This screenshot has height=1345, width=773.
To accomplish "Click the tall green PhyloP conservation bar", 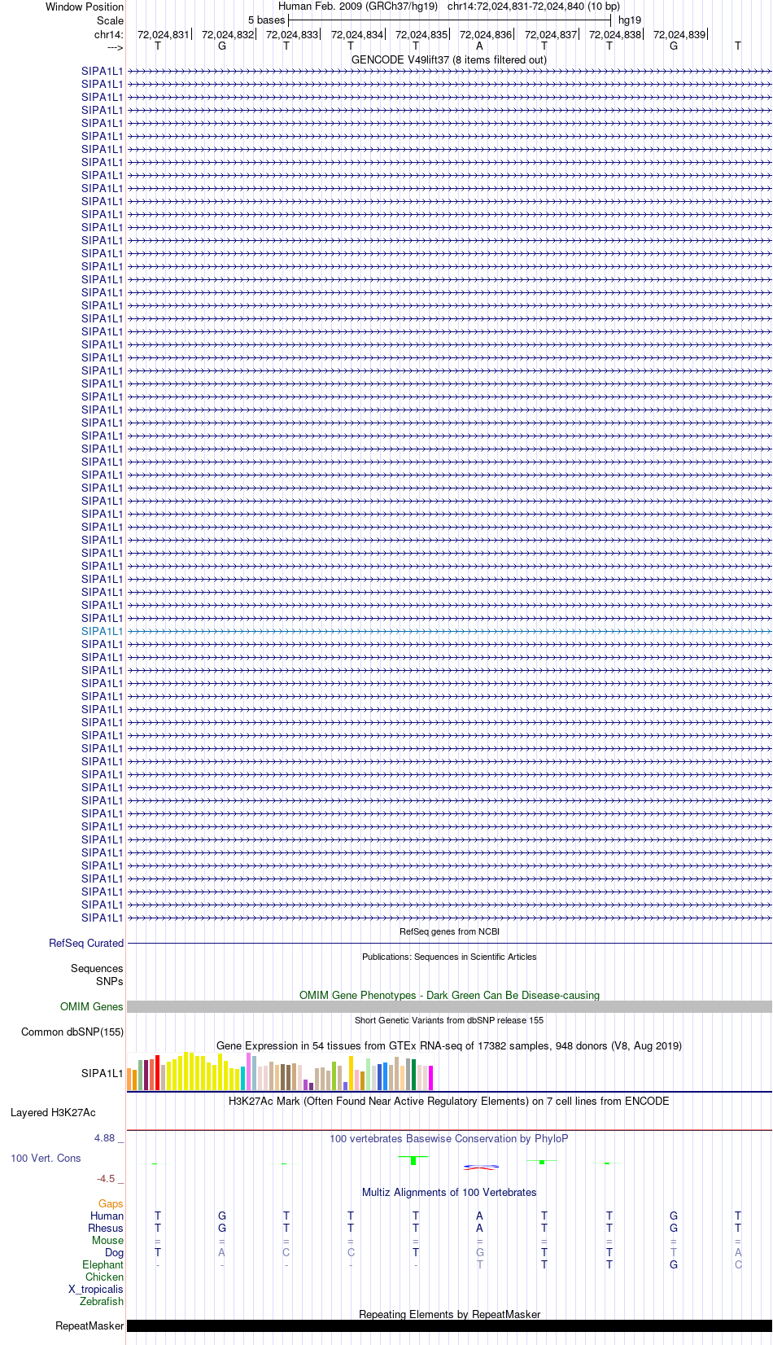I will point(413,1160).
